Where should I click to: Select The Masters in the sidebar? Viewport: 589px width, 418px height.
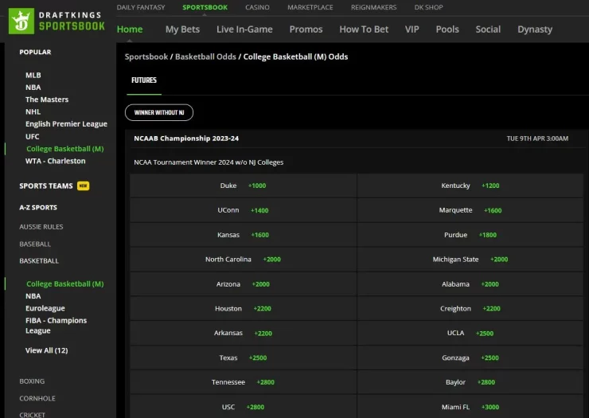click(47, 100)
